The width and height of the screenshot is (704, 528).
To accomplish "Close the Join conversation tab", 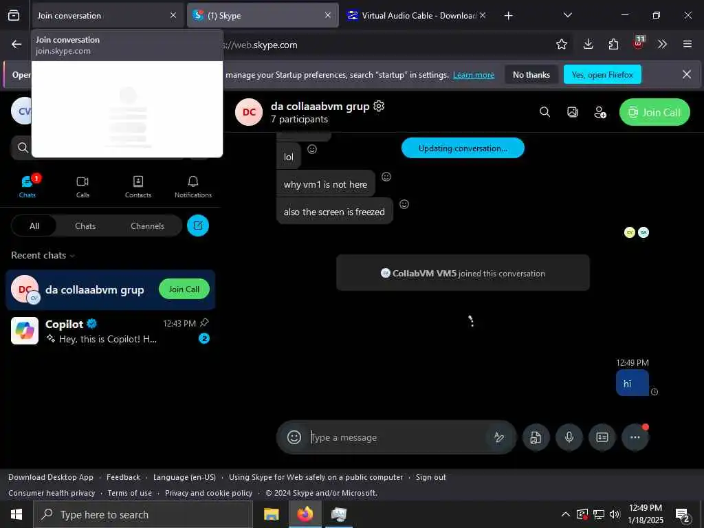I will 173,15.
